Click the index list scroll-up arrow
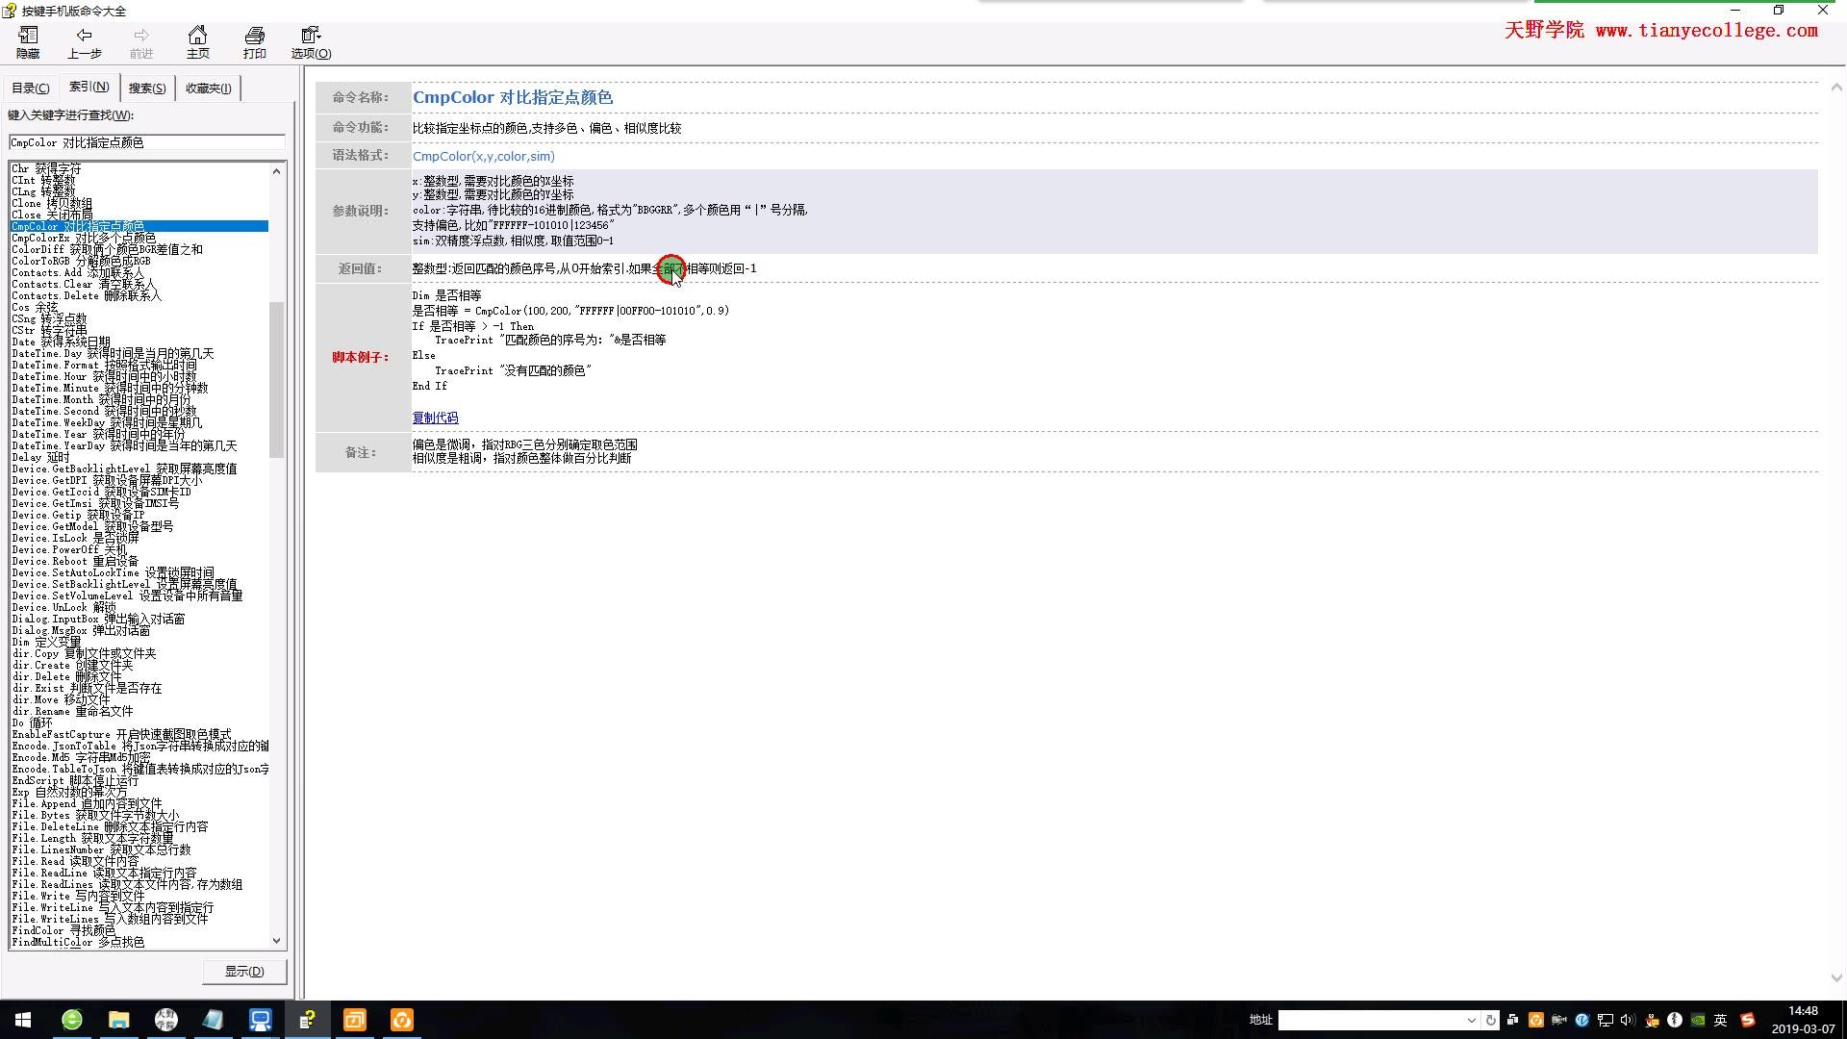Viewport: 1847px width, 1039px height. click(277, 171)
